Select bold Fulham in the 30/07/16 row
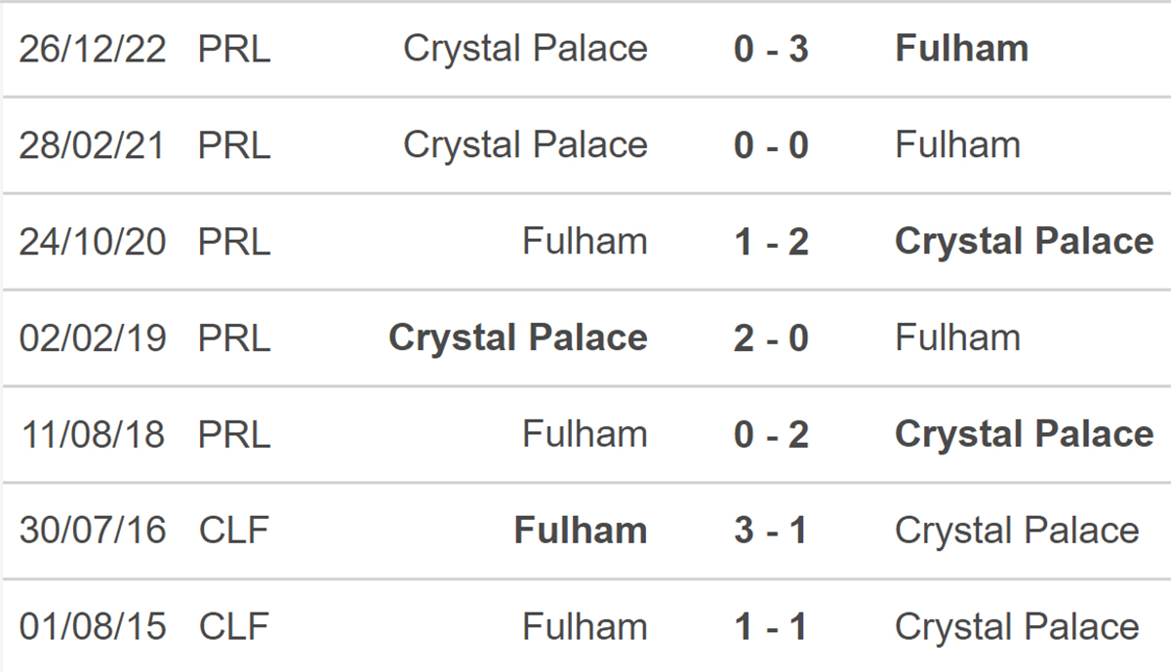 point(580,532)
